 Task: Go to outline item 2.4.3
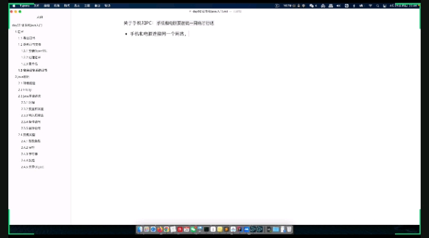29,154
